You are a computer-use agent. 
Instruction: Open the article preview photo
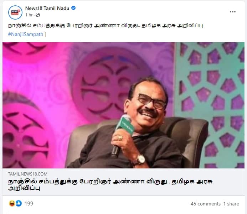(123, 105)
